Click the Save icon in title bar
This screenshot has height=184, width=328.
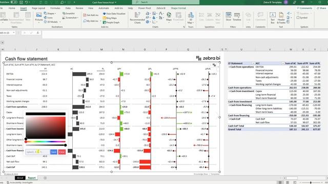pos(21,2)
